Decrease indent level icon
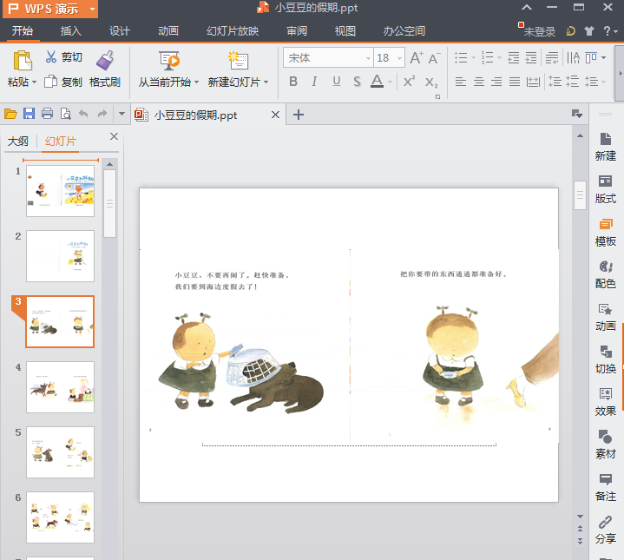Viewport: 624px width, 560px height. 514,57
